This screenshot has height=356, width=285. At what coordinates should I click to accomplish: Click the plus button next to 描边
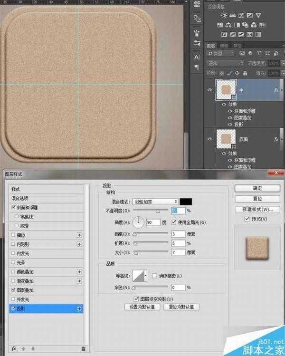click(79, 235)
